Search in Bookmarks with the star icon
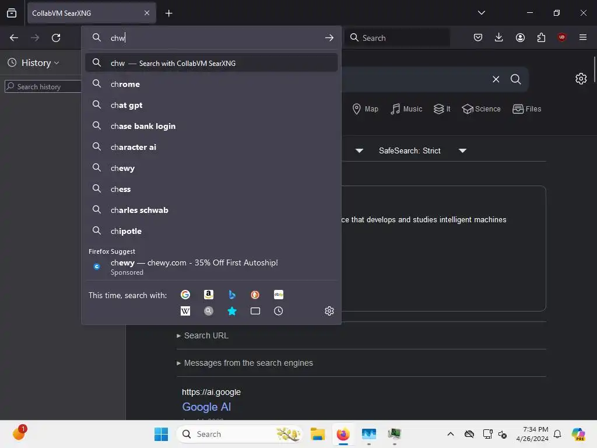 232,311
